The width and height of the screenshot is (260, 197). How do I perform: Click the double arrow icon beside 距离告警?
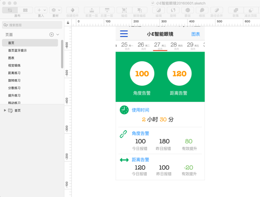[124, 160]
